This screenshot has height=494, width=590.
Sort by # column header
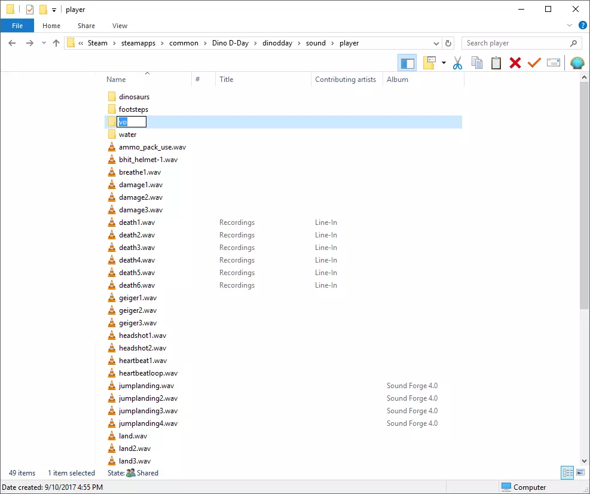pyautogui.click(x=197, y=80)
